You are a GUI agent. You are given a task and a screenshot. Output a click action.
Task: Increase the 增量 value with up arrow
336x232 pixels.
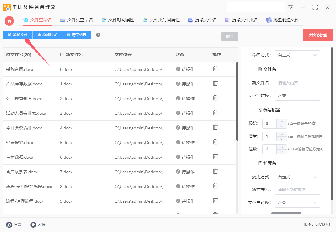coord(282,134)
